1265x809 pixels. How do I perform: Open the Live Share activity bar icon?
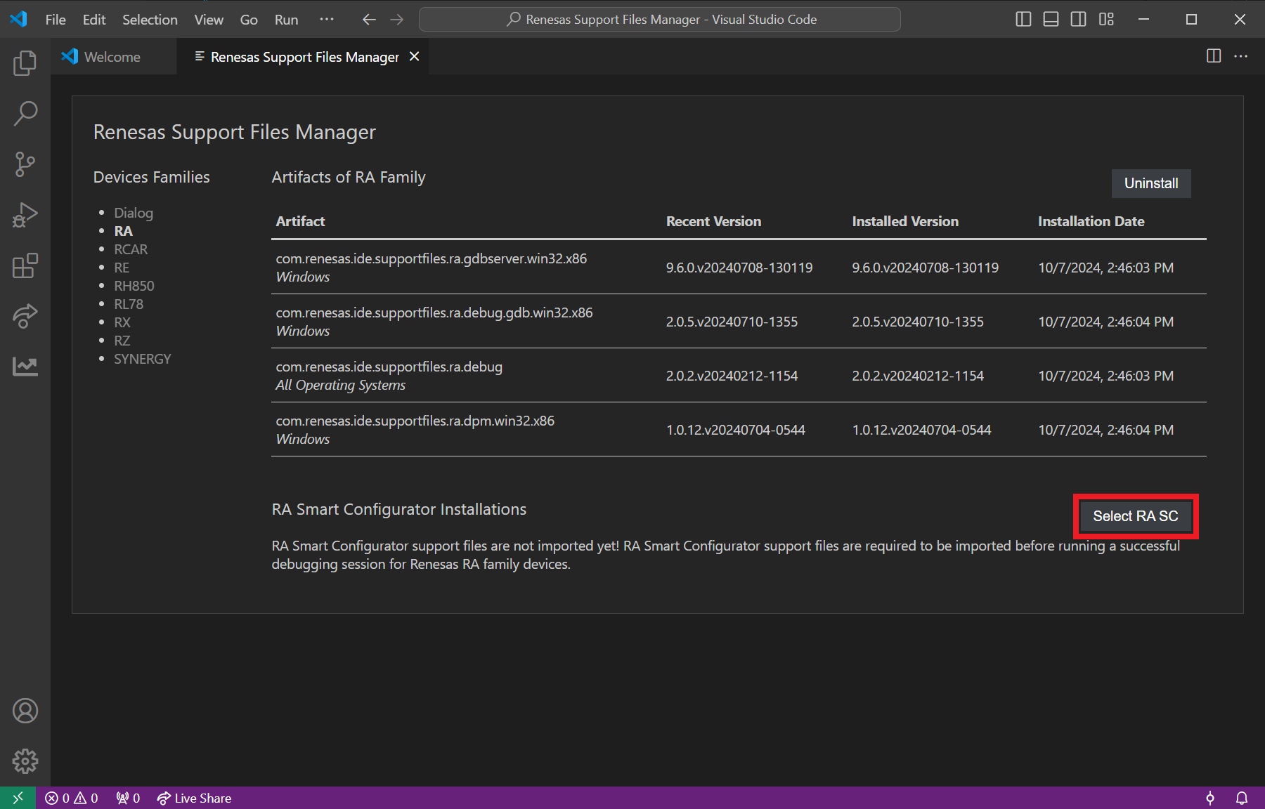(25, 316)
